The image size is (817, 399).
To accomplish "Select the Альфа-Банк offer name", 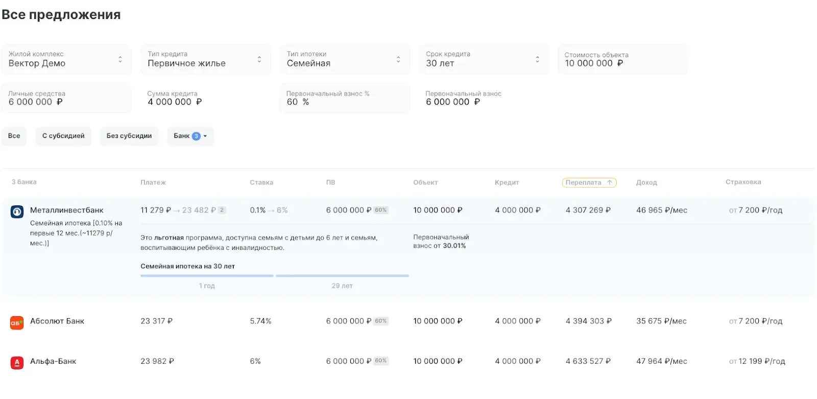I will [x=53, y=361].
